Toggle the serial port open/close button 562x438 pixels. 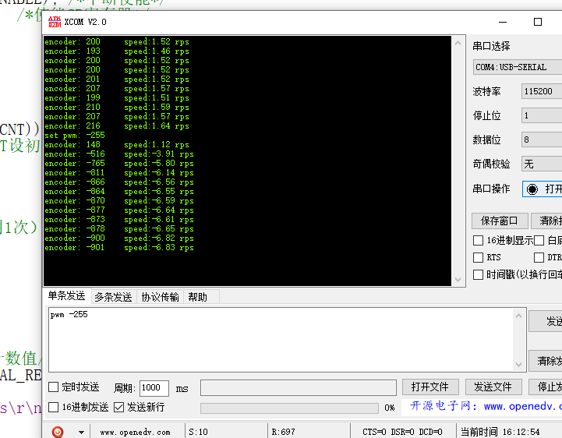point(543,189)
